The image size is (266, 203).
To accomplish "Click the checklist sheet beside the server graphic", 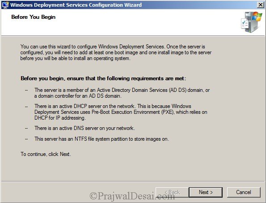I will click(245, 24).
